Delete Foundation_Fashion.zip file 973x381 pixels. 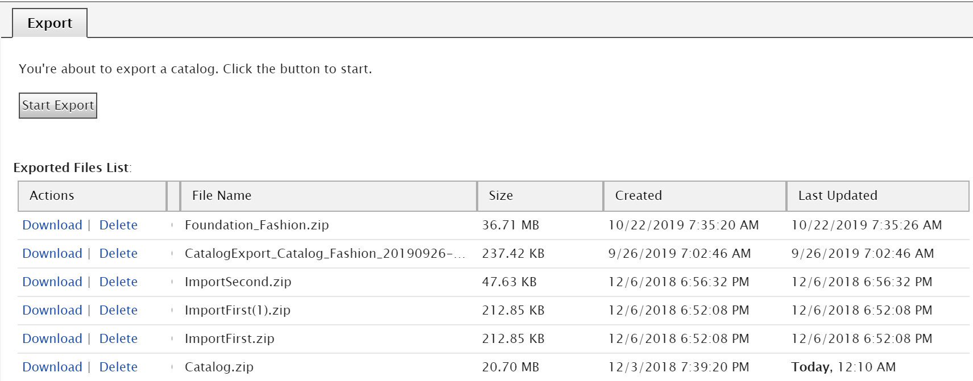[x=118, y=225]
